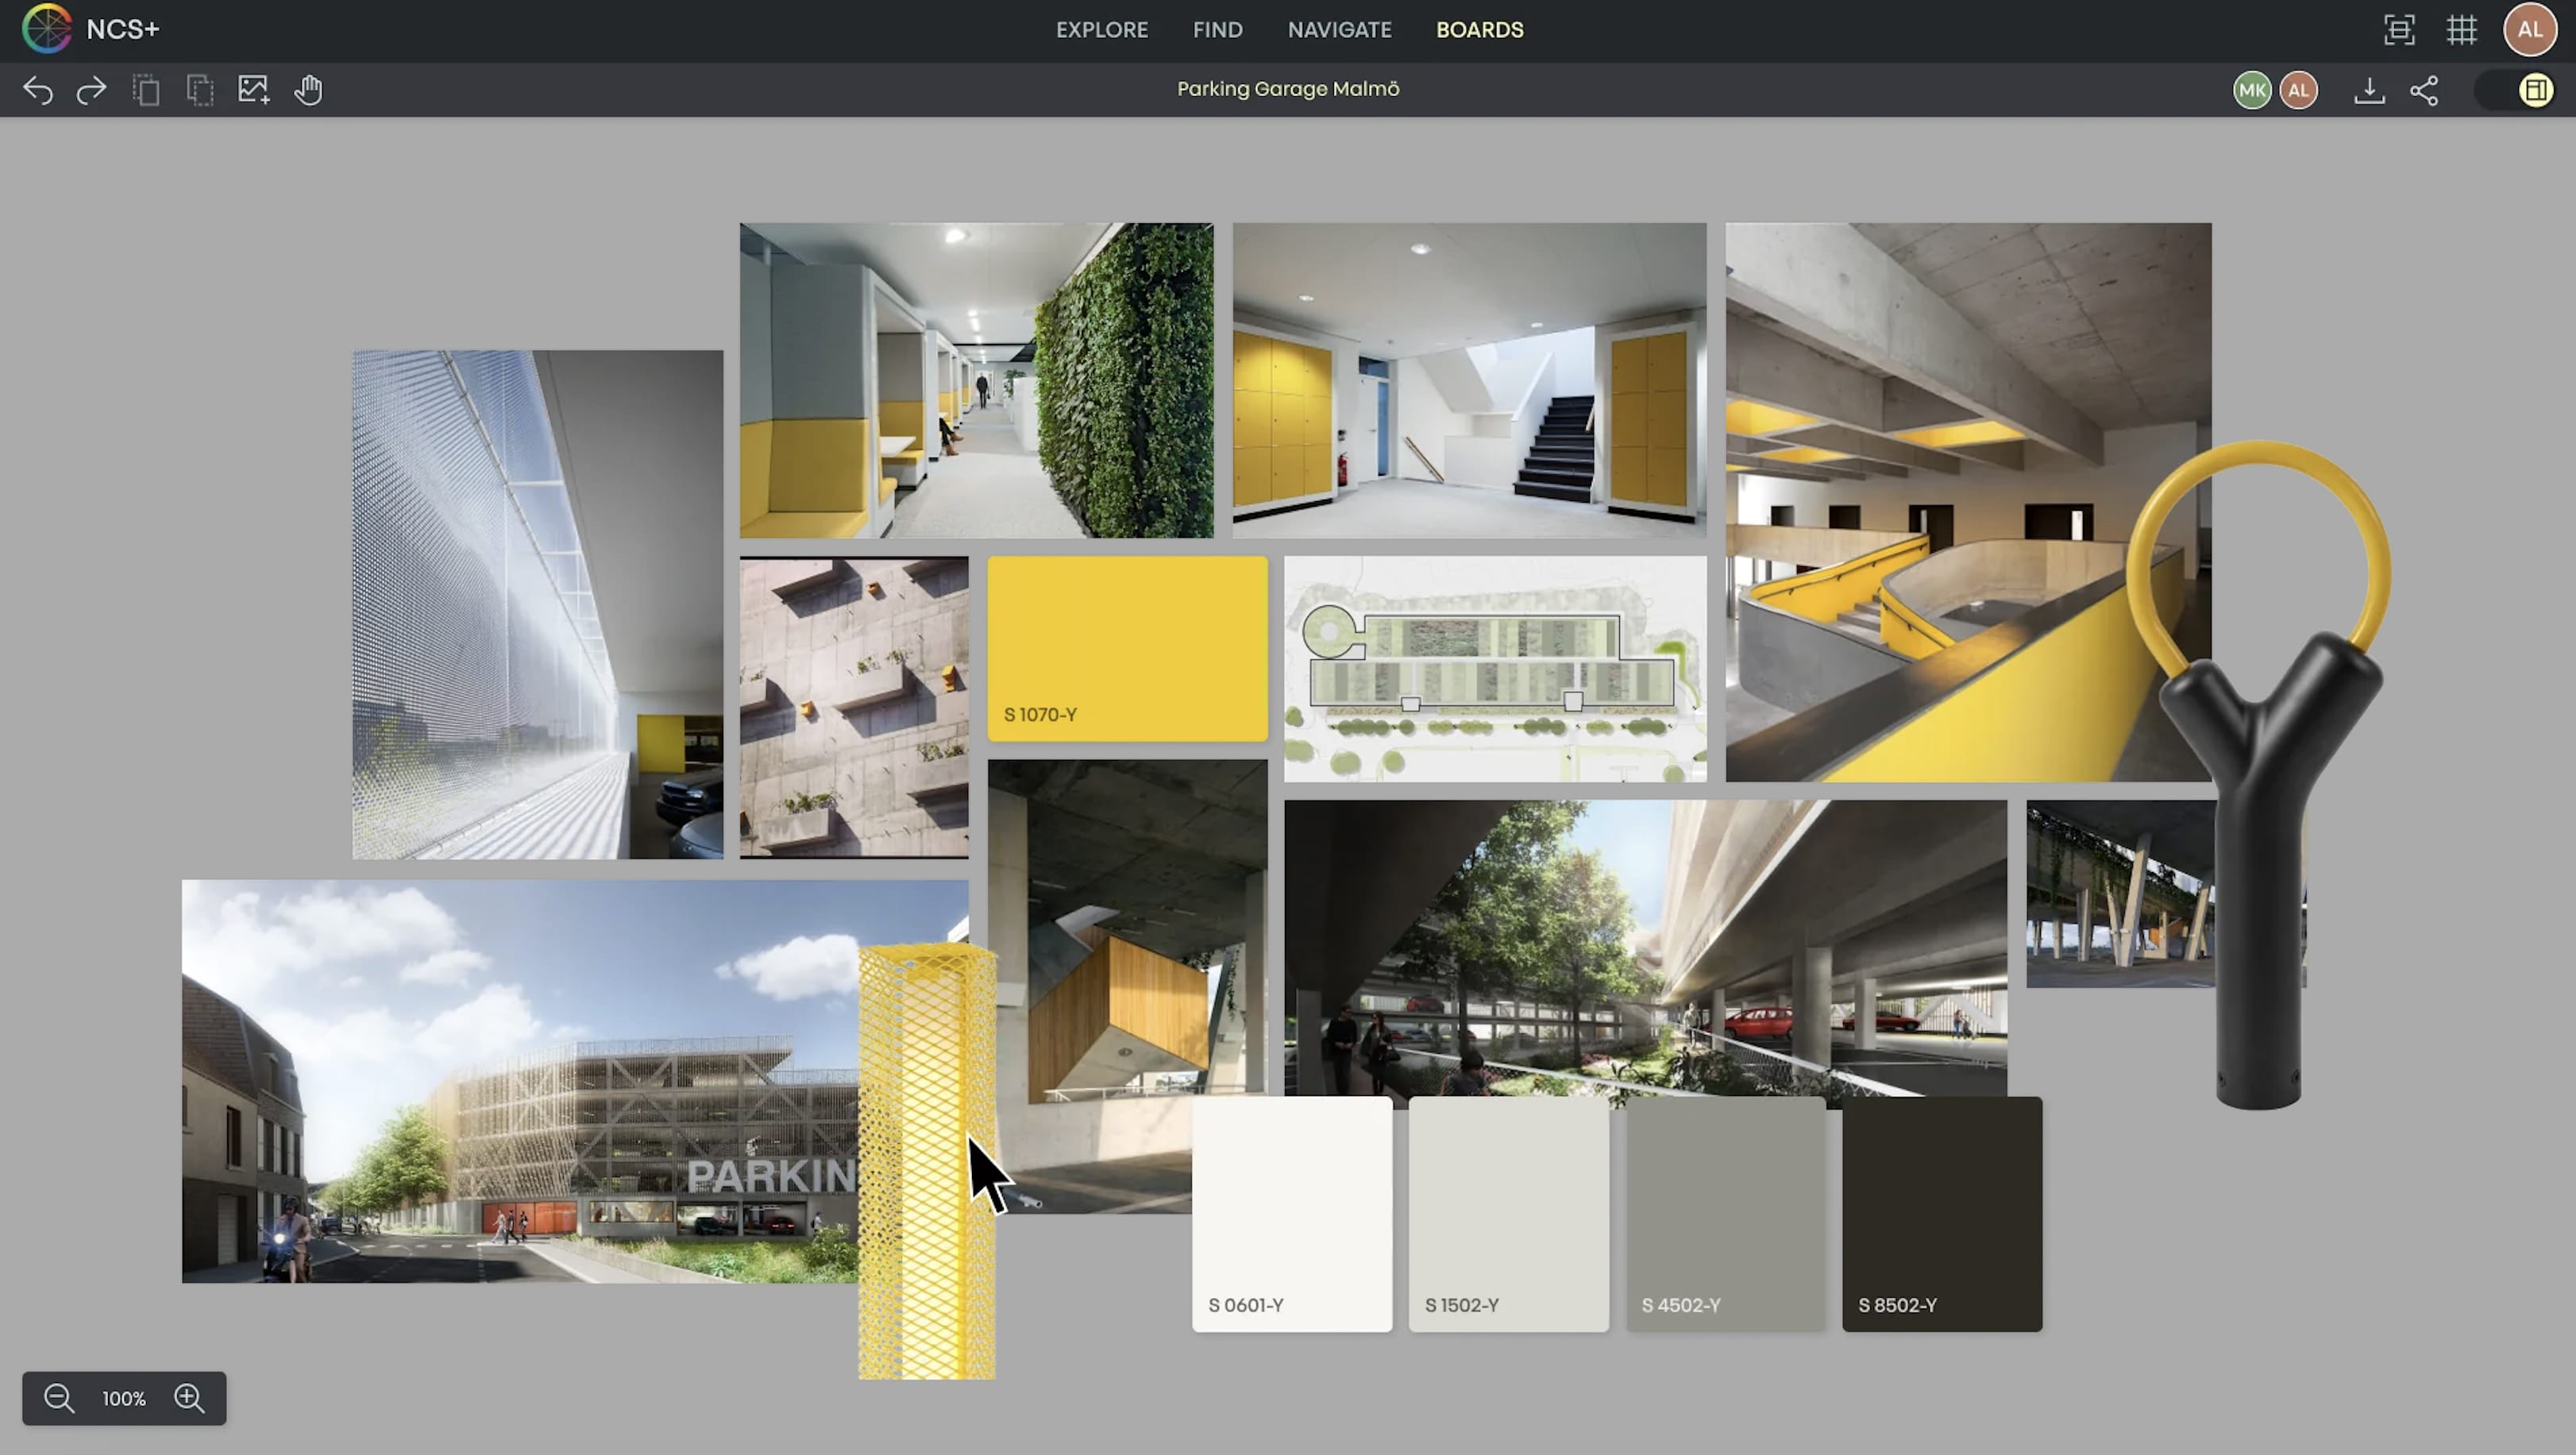Select the S 8502-Y dark swatch
The width and height of the screenshot is (2576, 1455).
point(1942,1213)
